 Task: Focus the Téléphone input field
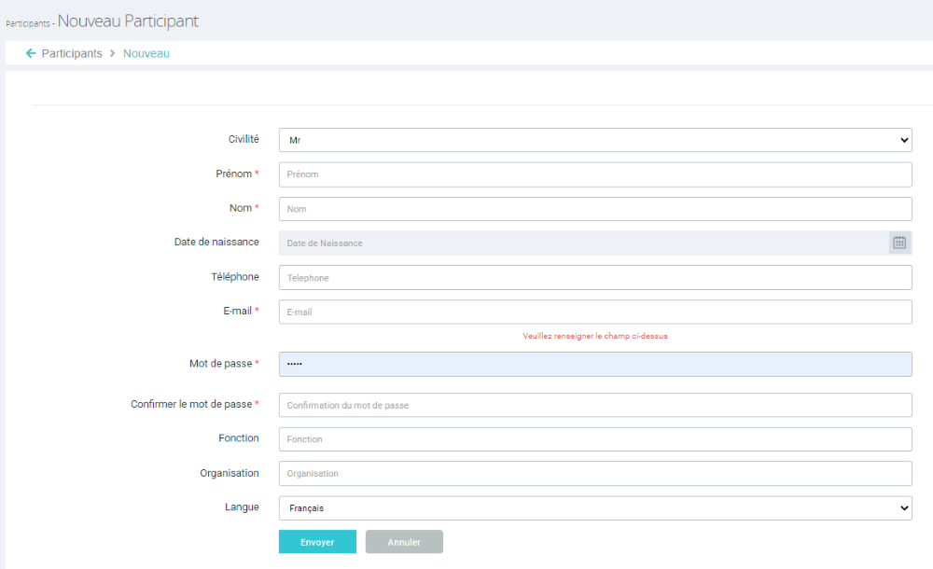[595, 277]
